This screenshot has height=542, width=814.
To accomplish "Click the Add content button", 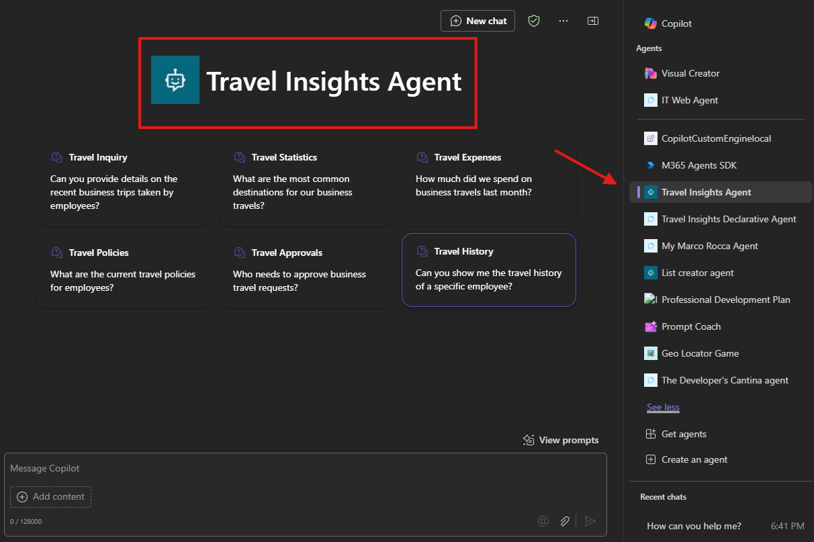I will pyautogui.click(x=50, y=497).
